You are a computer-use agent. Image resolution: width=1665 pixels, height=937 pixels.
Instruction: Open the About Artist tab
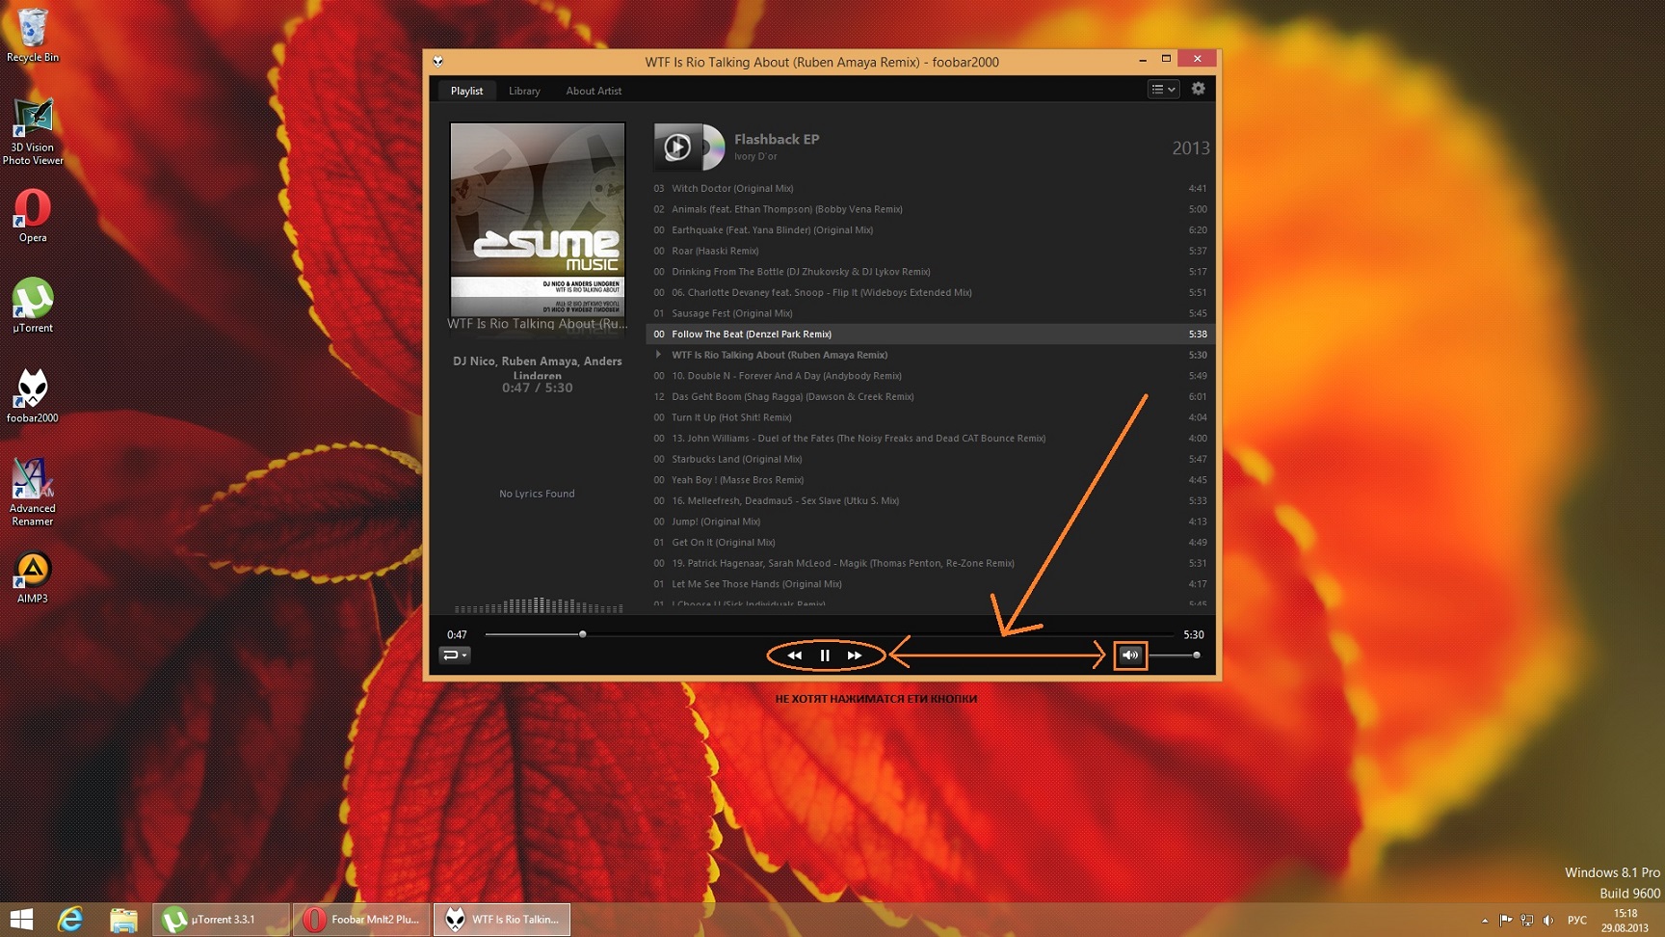tap(594, 91)
